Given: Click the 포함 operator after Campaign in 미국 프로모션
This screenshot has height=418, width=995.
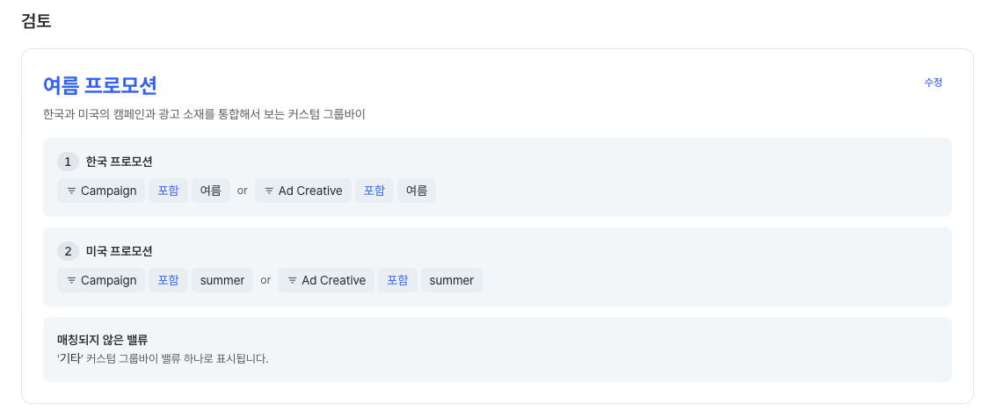Looking at the screenshot, I should pos(168,280).
